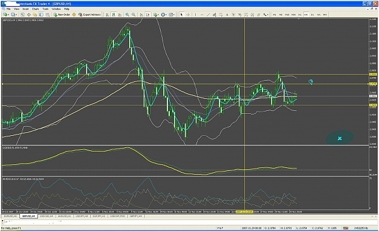Switch to the EURUSD,H1 chart tab
The width and height of the screenshot is (379, 231).
10,216
